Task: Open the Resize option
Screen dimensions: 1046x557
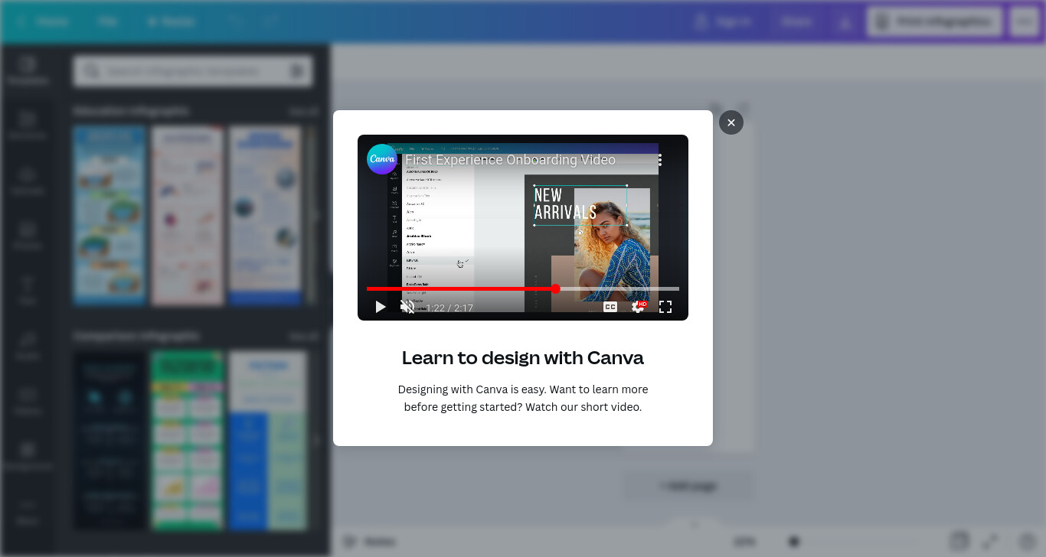Action: click(x=172, y=21)
